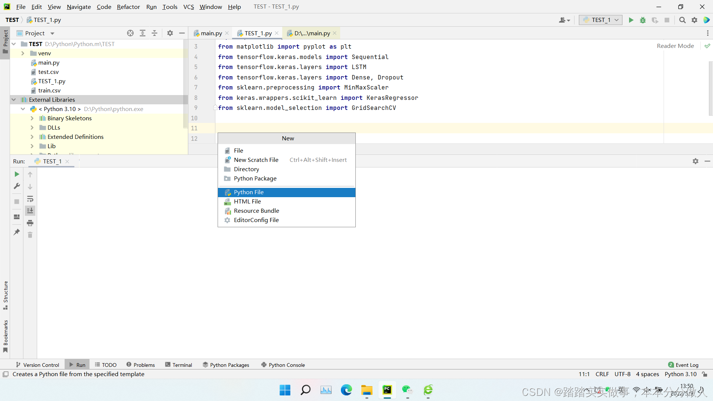Open the Terminal tool window
The width and height of the screenshot is (713, 401).
179,365
